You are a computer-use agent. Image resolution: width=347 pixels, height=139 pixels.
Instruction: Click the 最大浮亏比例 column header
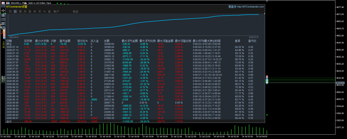147,41
